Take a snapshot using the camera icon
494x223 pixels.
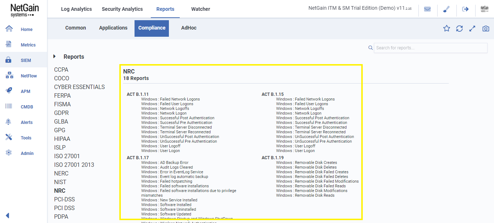(486, 28)
